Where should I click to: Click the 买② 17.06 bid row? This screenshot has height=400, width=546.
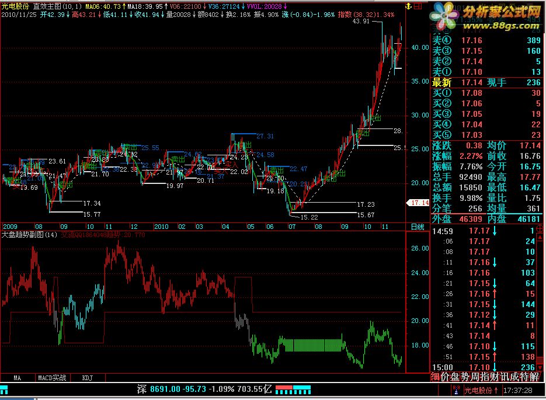pyautogui.click(x=486, y=103)
